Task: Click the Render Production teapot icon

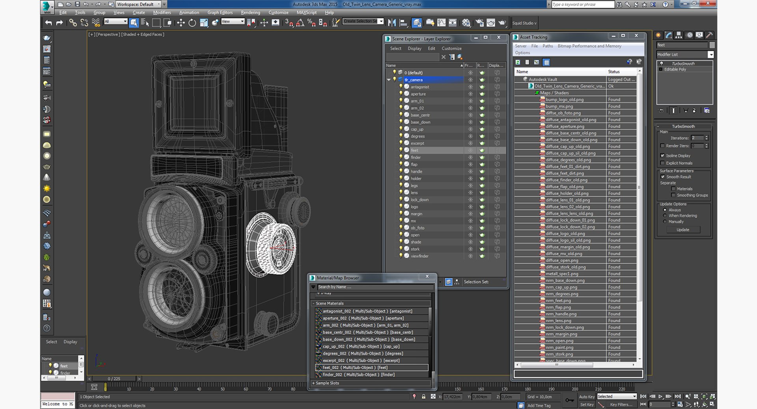Action: coord(502,23)
